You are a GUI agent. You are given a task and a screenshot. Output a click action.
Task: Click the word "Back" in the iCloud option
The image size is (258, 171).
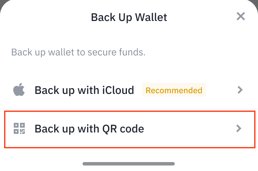click(47, 90)
